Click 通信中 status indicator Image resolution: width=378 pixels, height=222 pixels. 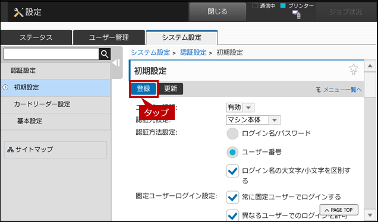coord(264,6)
